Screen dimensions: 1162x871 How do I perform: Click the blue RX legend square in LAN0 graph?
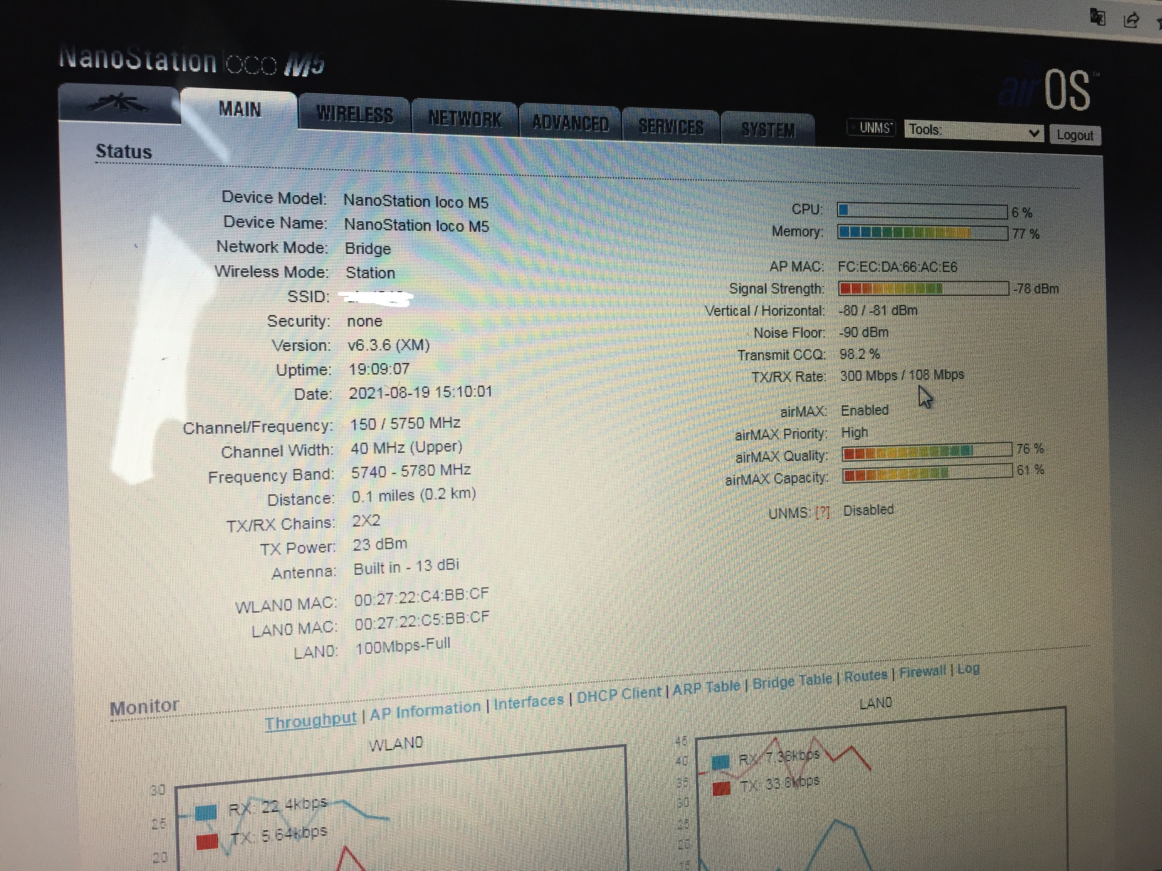click(721, 761)
